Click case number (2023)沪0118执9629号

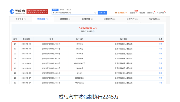[51, 68]
